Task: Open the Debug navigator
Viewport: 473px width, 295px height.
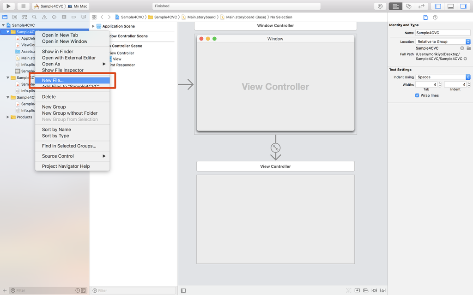Action: tap(64, 17)
